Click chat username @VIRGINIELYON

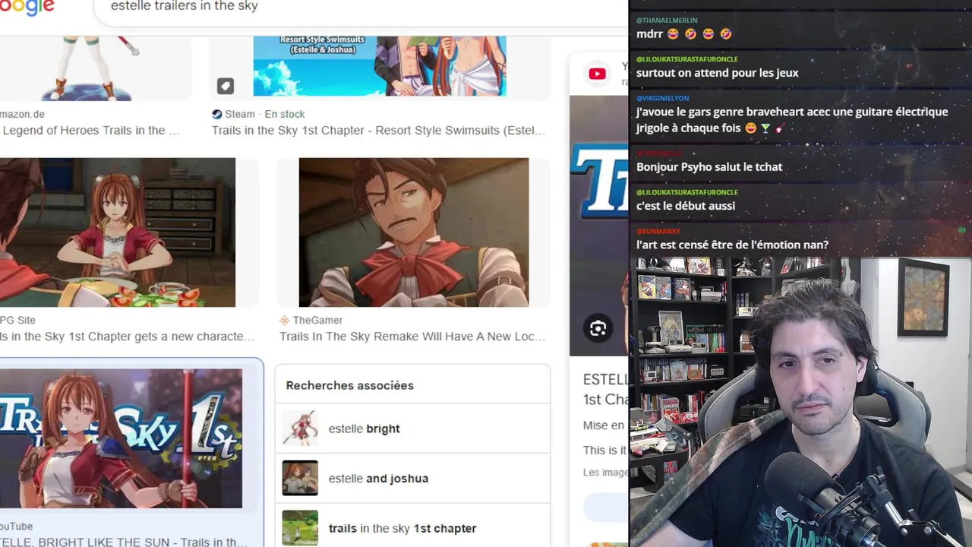[663, 99]
